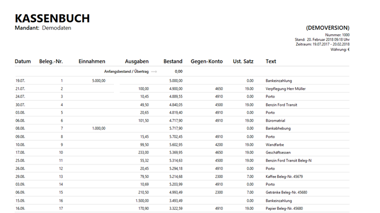This screenshot has width=380, height=213.
Task: Click the 233,00 expense amount
Action: [x=143, y=153]
